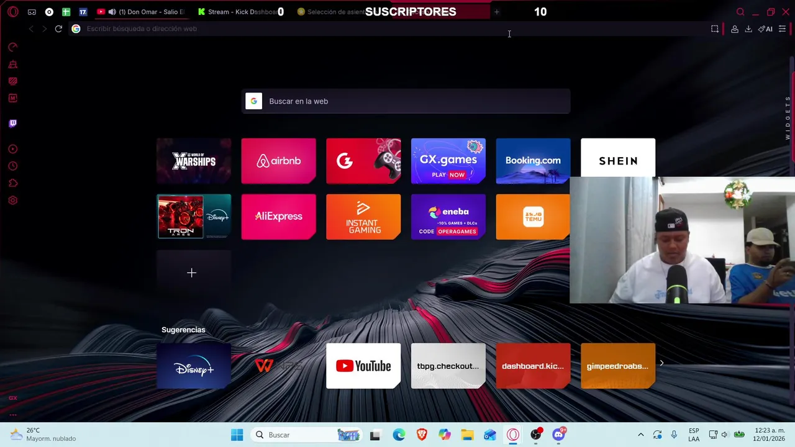Click the GX icon at the sidebar bottom
The height and width of the screenshot is (447, 795).
click(12, 398)
